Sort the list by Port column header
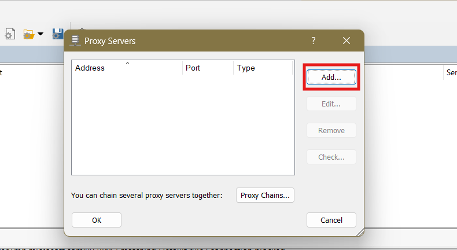The image size is (457, 250). (x=208, y=68)
